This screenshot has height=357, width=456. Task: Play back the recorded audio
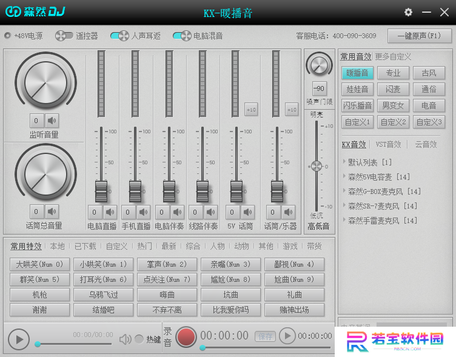[287, 336]
